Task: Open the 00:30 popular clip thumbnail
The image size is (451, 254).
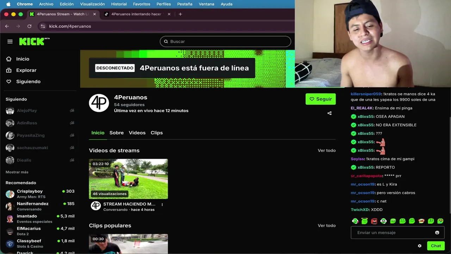Action: [x=128, y=244]
